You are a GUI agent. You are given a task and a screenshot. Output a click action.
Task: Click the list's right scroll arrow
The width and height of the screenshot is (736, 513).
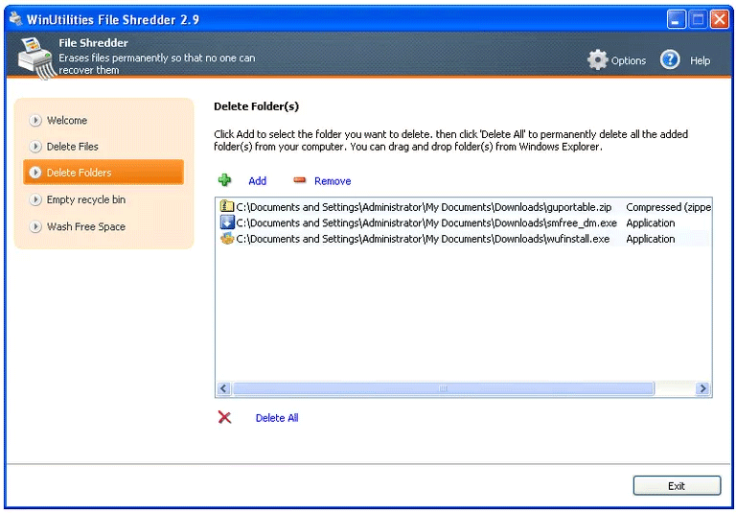[x=703, y=388]
